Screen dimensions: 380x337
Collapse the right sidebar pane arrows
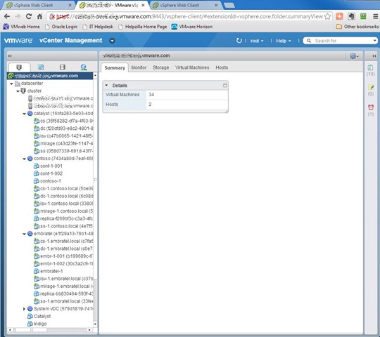[x=374, y=56]
